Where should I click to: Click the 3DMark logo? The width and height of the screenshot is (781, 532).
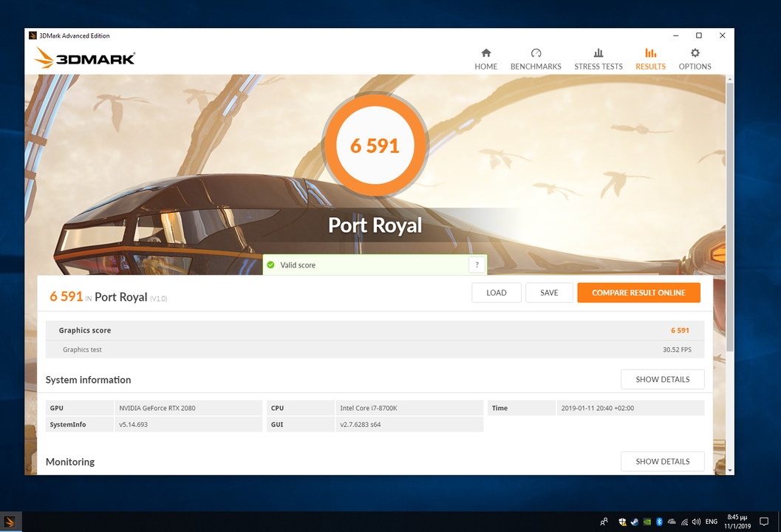85,58
